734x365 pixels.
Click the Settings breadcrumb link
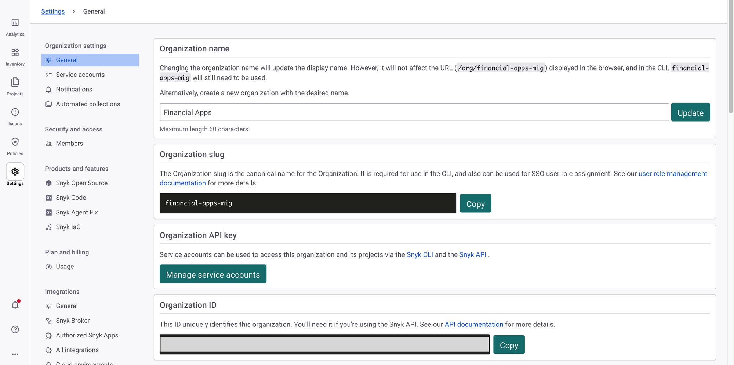click(53, 11)
